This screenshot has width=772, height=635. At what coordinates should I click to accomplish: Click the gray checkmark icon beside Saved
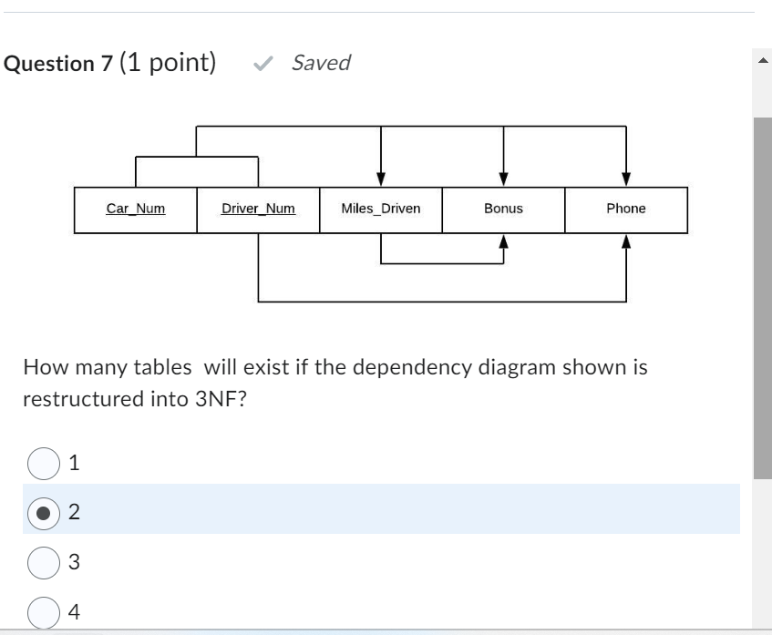point(263,63)
